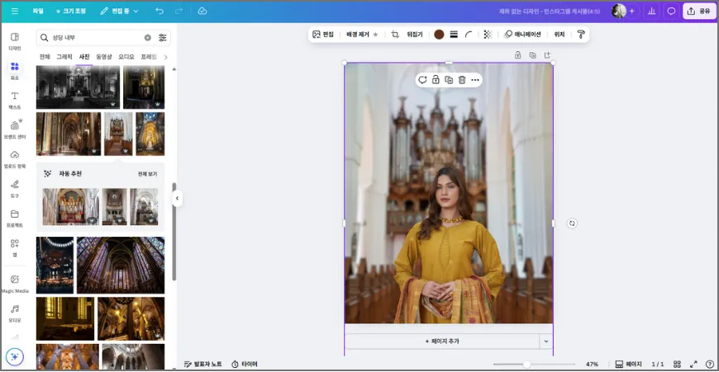Switch to the 그래픽 tab

[64, 57]
